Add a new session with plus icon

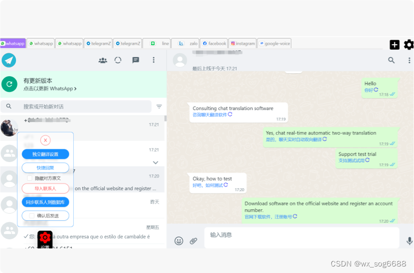point(394,45)
